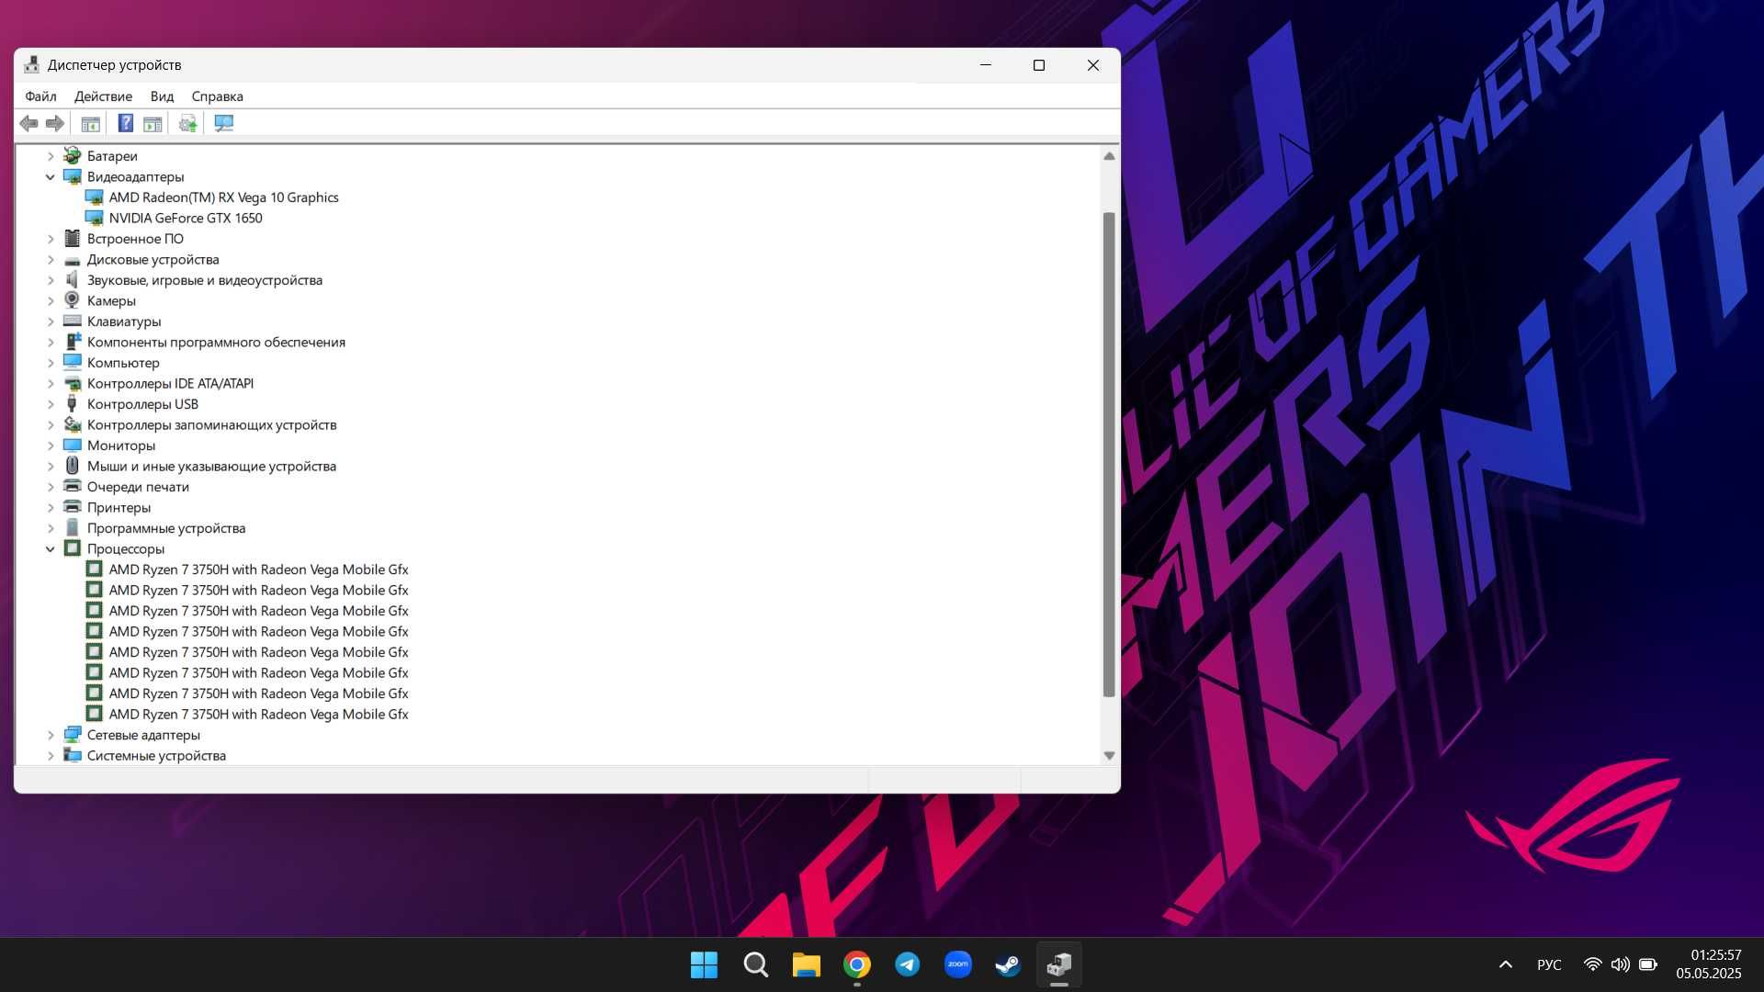Open Steam from taskbar
1764x992 pixels.
1008,964
